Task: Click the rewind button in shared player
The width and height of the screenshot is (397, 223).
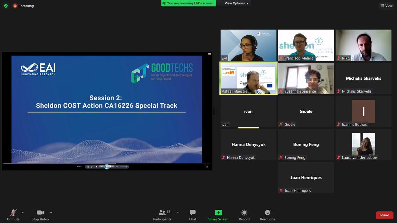Action: [x=102, y=167]
